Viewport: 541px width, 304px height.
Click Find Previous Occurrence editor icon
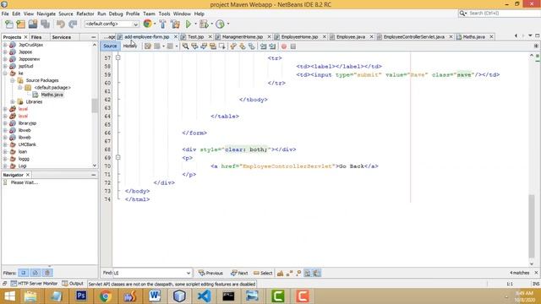coord(194,46)
